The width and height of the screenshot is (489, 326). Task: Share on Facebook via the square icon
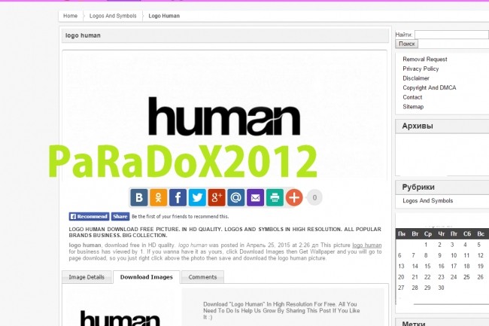pos(178,197)
